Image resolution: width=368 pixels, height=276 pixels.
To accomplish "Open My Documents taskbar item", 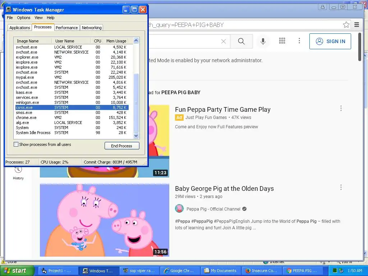I will click(221, 271).
